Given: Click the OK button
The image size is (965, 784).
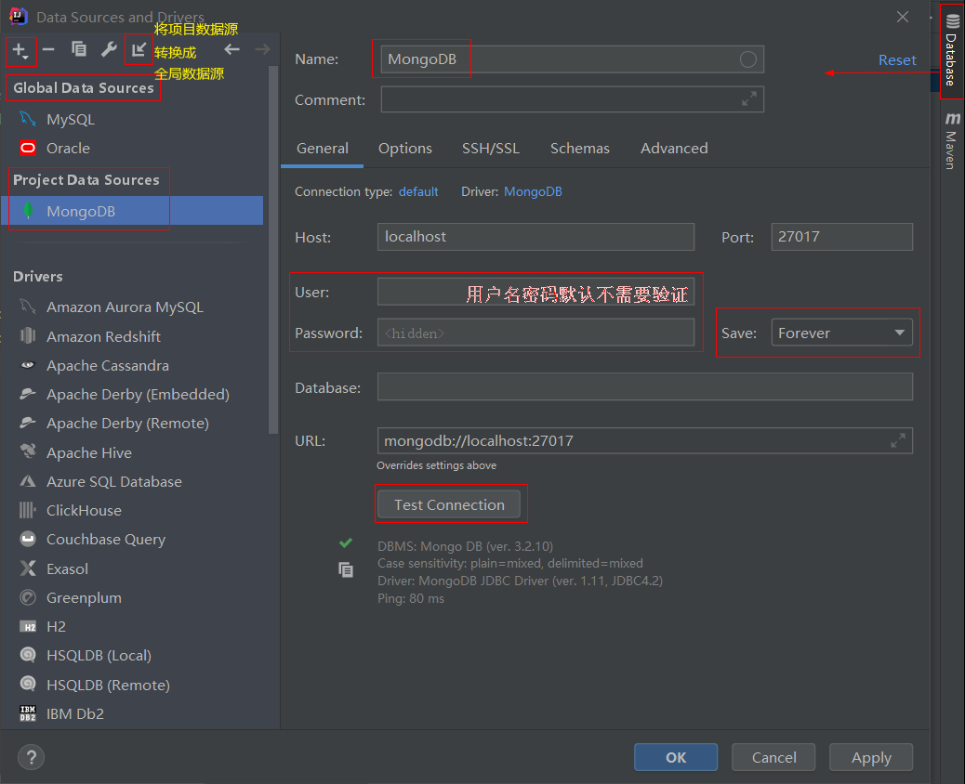Looking at the screenshot, I should click(x=676, y=758).
